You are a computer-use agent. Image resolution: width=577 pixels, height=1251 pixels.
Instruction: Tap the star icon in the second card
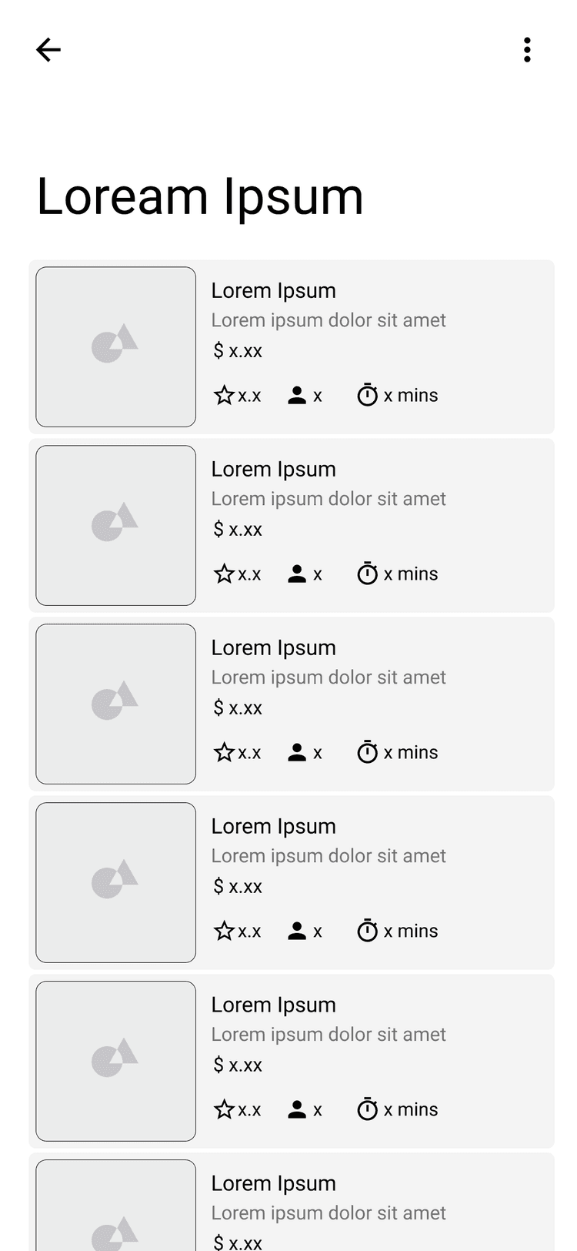click(224, 574)
